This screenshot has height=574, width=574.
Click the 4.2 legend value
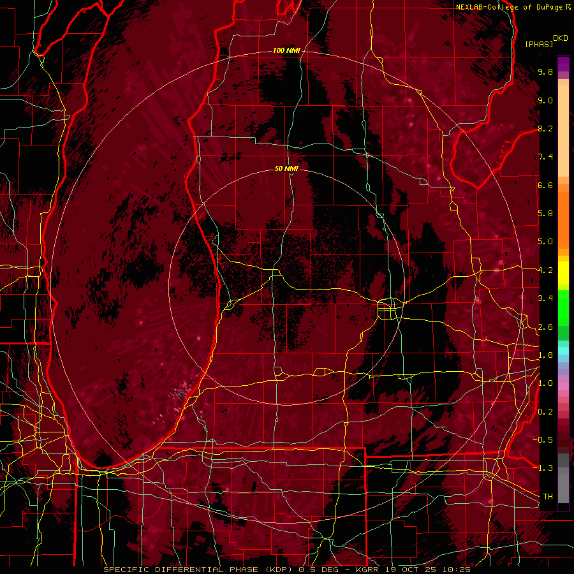pyautogui.click(x=545, y=270)
